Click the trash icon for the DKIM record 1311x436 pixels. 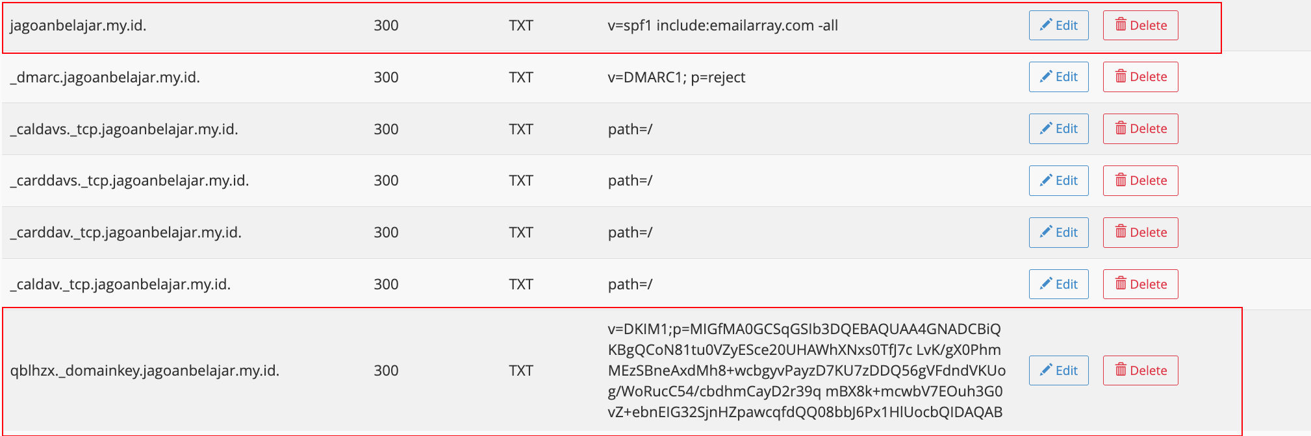(1121, 370)
